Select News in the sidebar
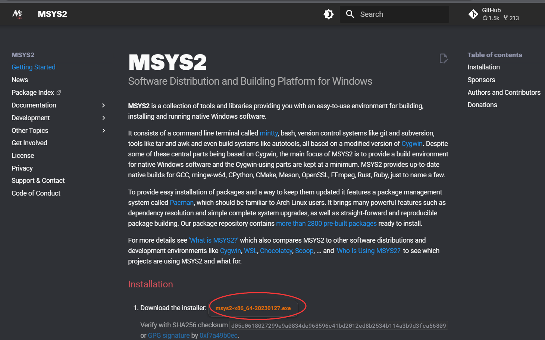Image resolution: width=545 pixels, height=340 pixels. coord(20,80)
